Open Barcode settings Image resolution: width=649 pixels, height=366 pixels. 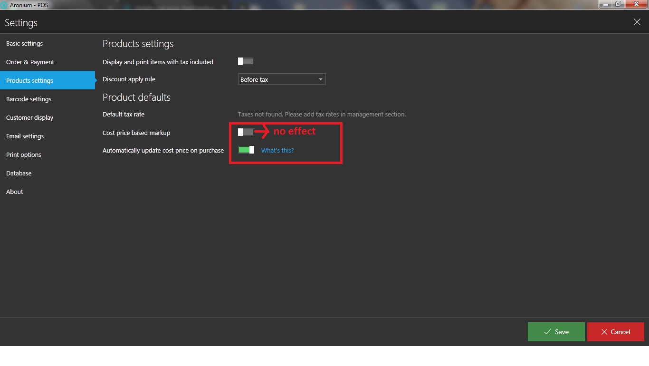tap(29, 99)
